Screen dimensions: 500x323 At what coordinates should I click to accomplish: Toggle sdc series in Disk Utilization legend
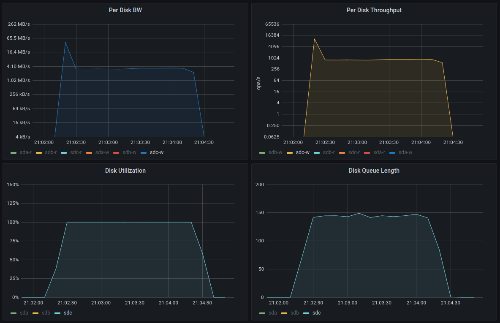point(68,313)
